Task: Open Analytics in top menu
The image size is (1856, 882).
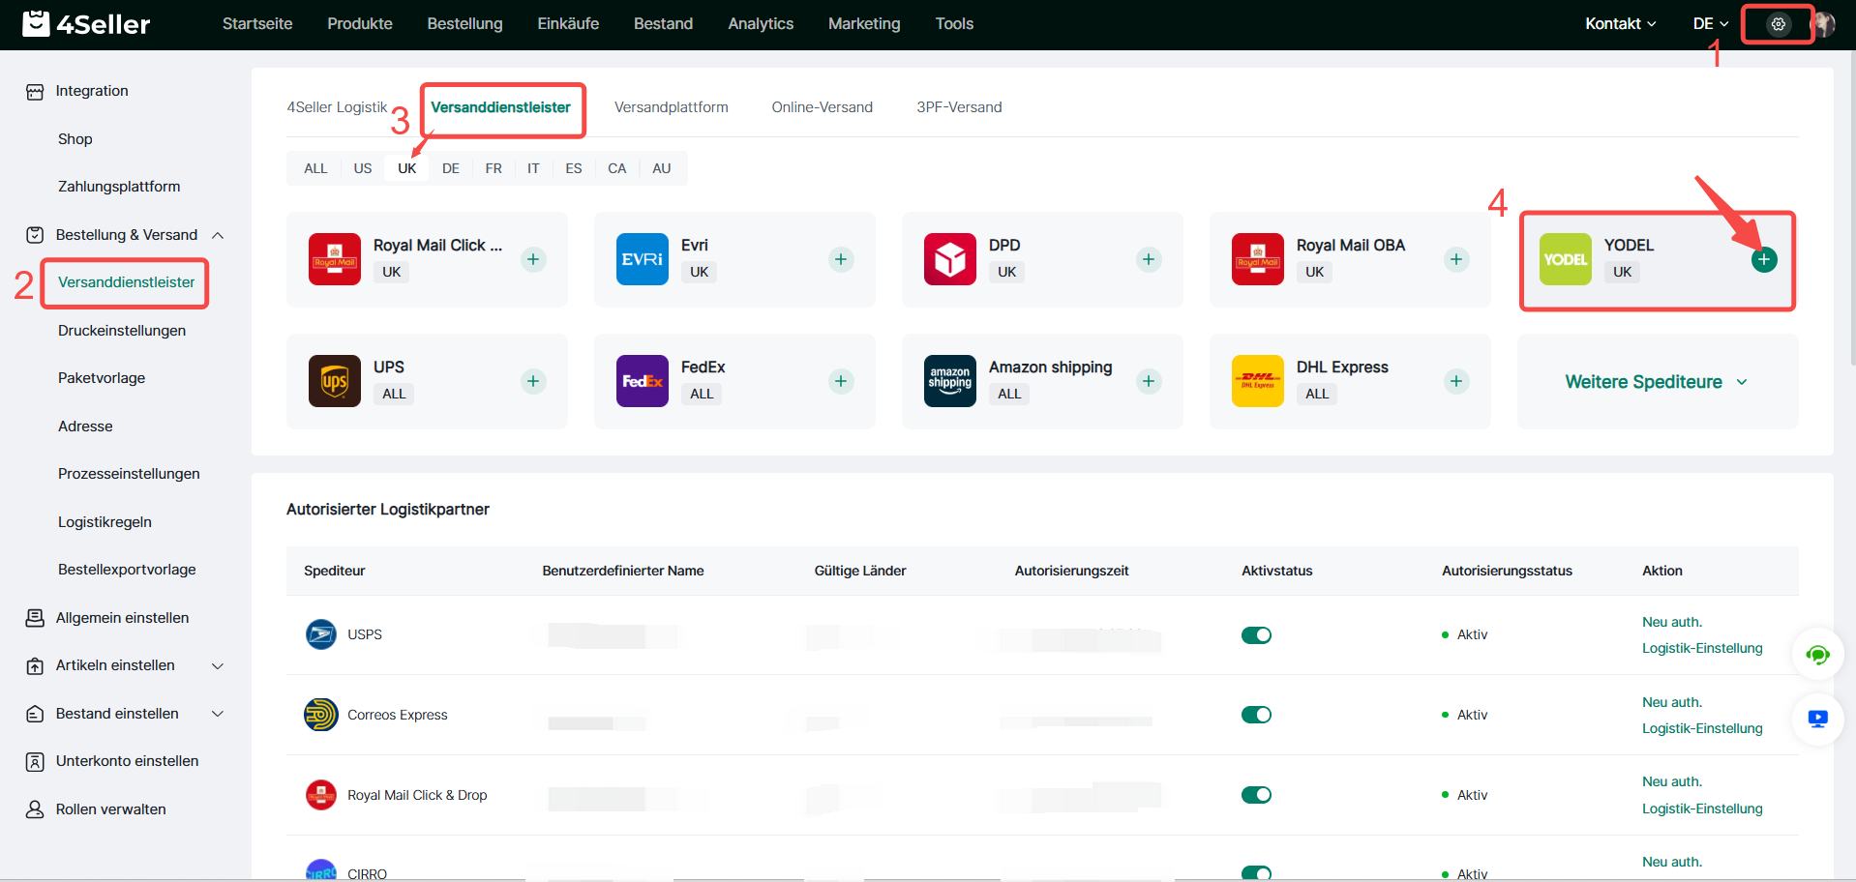Action: (760, 24)
